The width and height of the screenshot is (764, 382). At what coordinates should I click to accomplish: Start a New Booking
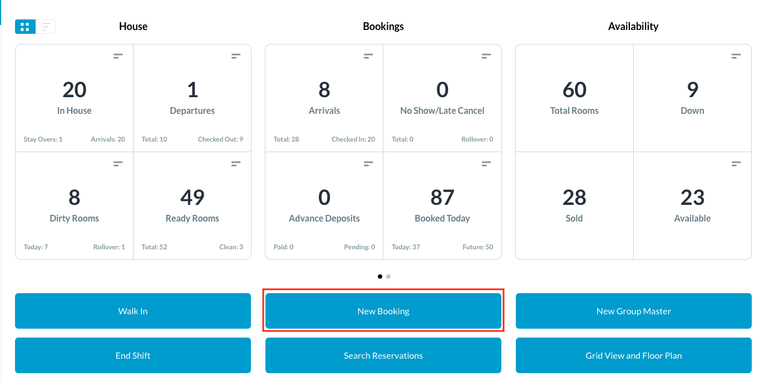pyautogui.click(x=383, y=311)
